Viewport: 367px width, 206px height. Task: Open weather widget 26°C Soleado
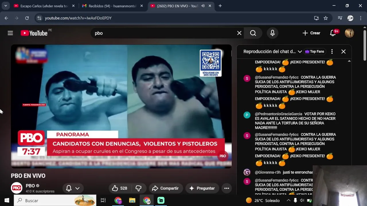click(263, 201)
